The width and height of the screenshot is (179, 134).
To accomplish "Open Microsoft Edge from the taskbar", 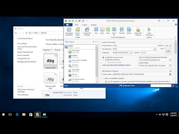I will (17, 114).
